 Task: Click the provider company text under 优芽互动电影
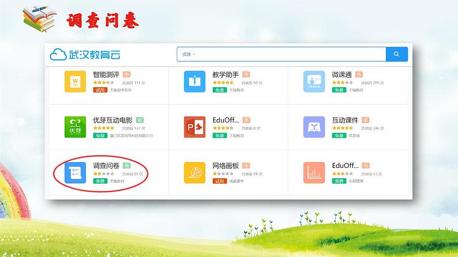[x=132, y=136]
